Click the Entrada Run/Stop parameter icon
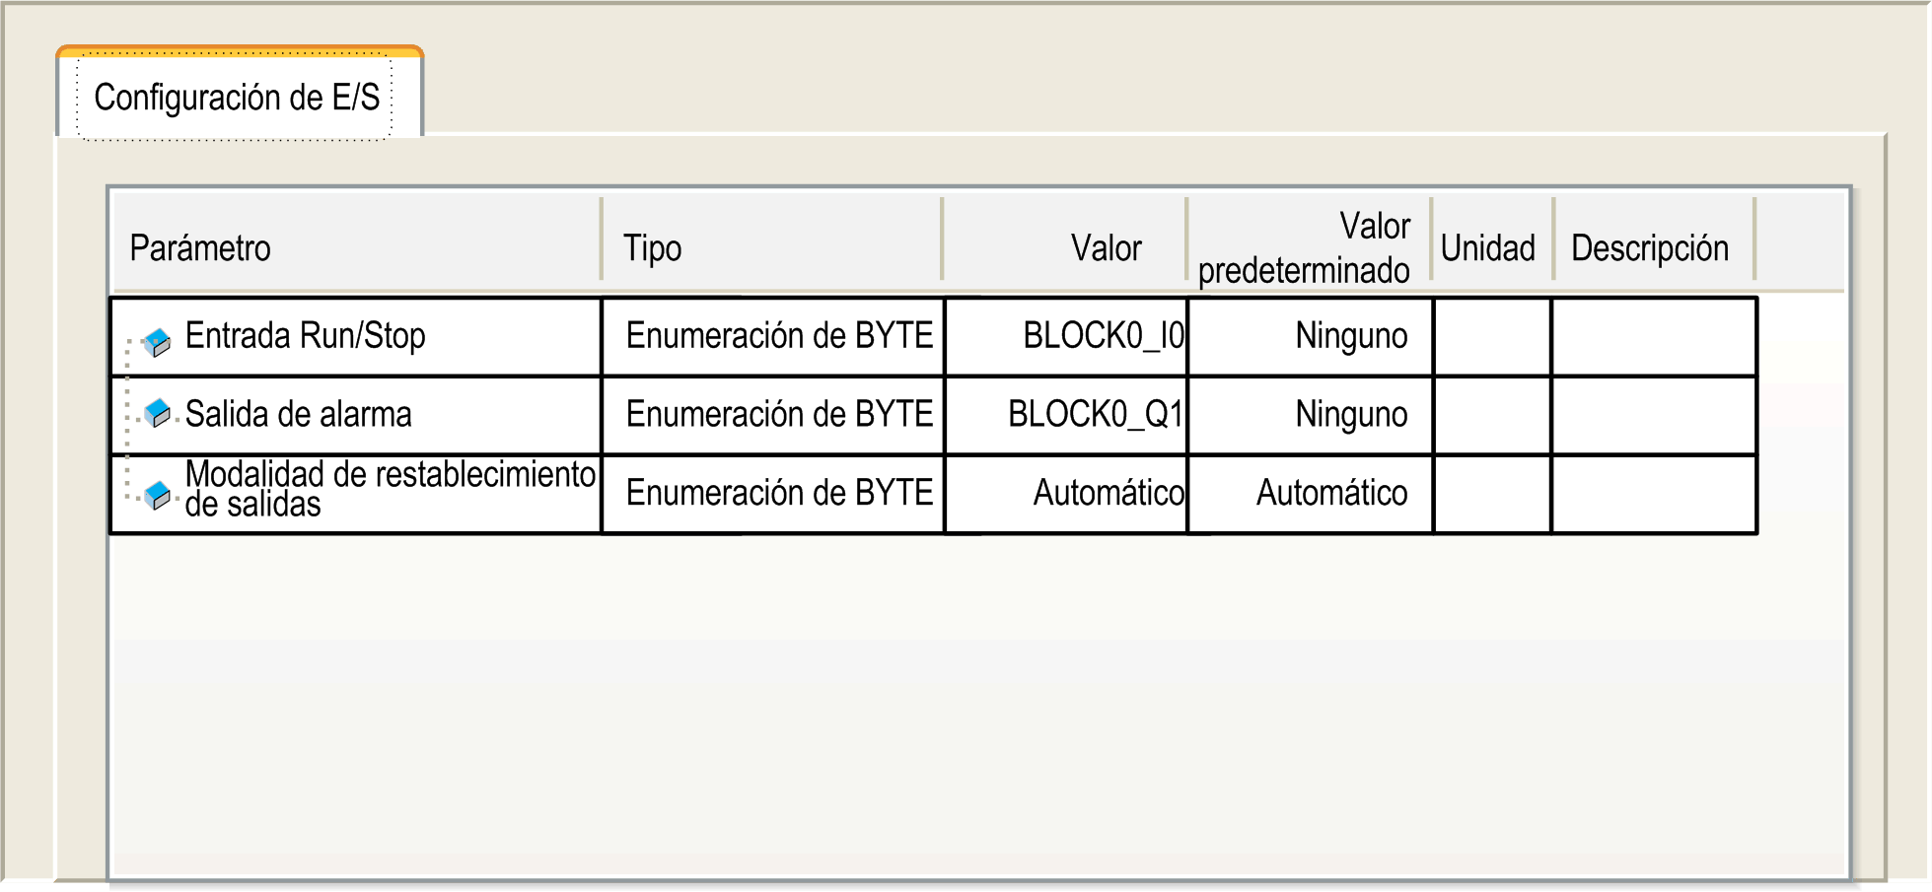This screenshot has height=892, width=1932. point(157,342)
